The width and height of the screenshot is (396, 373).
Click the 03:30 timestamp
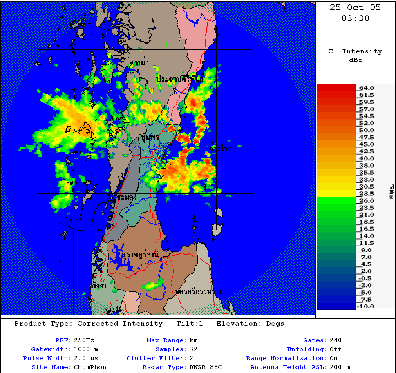355,18
